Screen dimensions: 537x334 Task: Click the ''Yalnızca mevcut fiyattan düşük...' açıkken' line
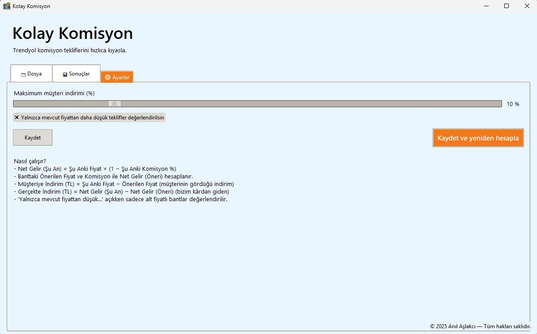coord(121,199)
